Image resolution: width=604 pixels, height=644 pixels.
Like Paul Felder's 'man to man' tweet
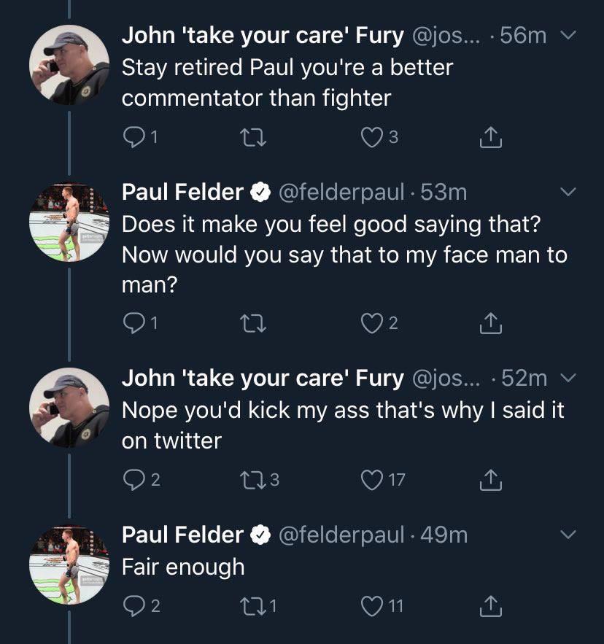[371, 323]
